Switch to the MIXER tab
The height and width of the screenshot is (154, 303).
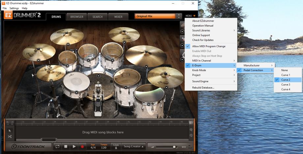tap(118, 17)
